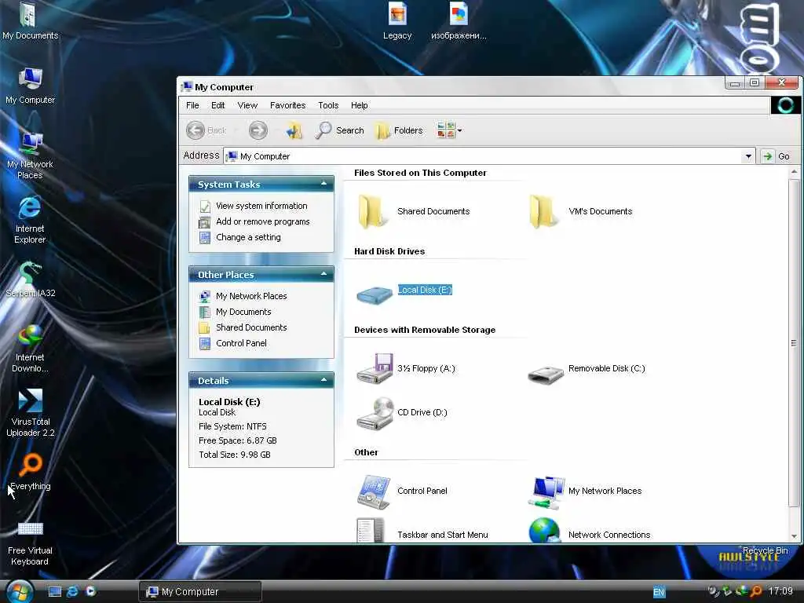
Task: Click Add or remove programs link
Action: (262, 221)
